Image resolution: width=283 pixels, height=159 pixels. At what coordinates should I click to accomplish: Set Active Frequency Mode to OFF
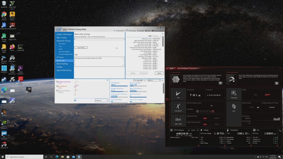point(217,124)
